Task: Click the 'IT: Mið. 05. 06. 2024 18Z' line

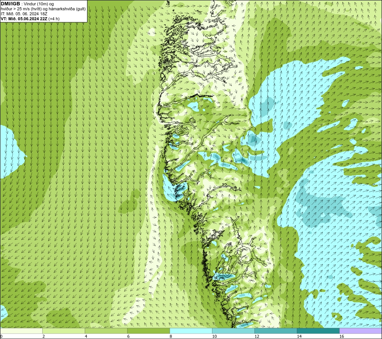Action: (24, 14)
